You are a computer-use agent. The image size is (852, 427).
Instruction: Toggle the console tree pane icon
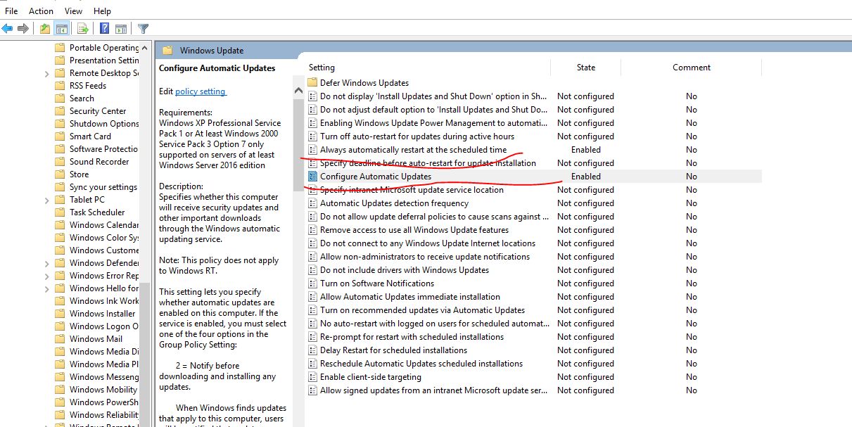(62, 29)
